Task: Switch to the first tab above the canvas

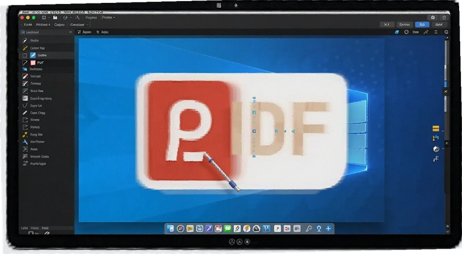Action: pos(84,32)
